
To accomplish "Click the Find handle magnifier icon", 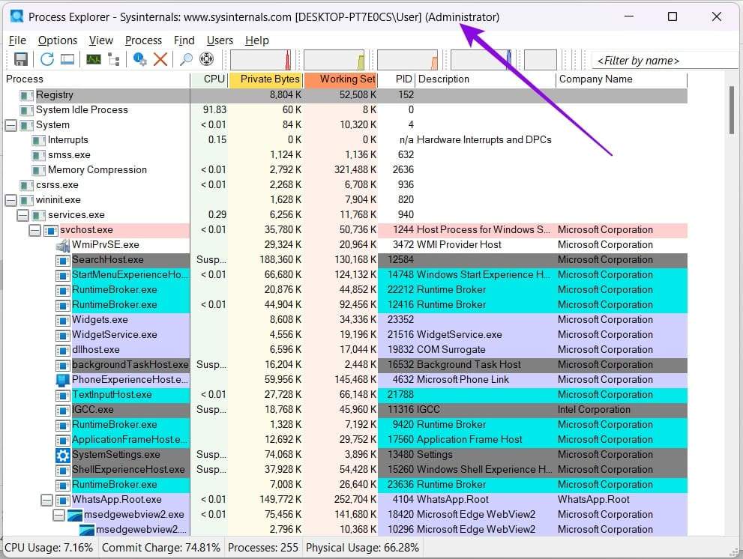I will [x=186, y=59].
